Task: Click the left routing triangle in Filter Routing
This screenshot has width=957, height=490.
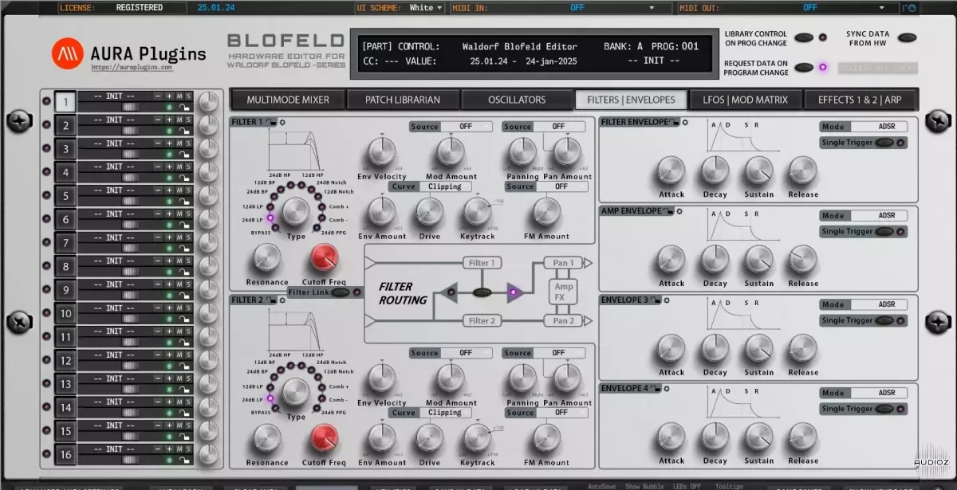Action: pos(451,292)
